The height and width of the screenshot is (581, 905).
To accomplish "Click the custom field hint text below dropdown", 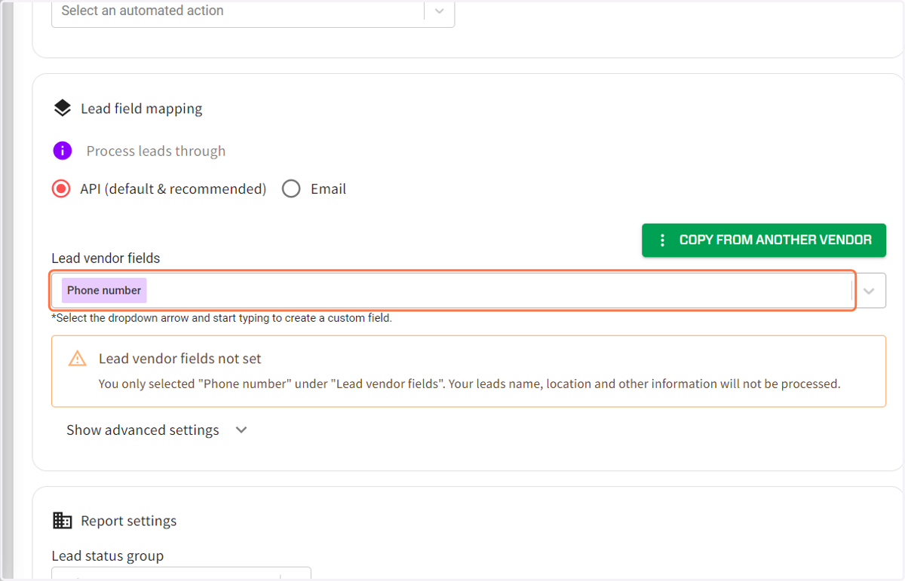I will coord(222,318).
